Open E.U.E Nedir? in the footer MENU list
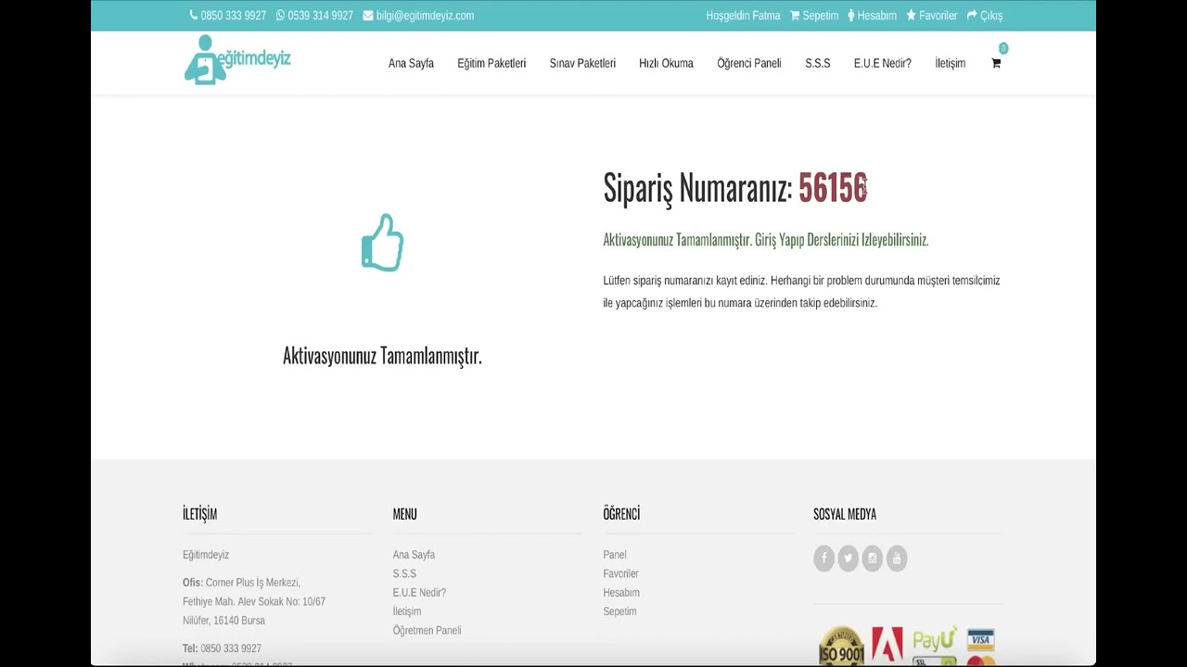Viewport: 1187px width, 667px height. click(419, 593)
